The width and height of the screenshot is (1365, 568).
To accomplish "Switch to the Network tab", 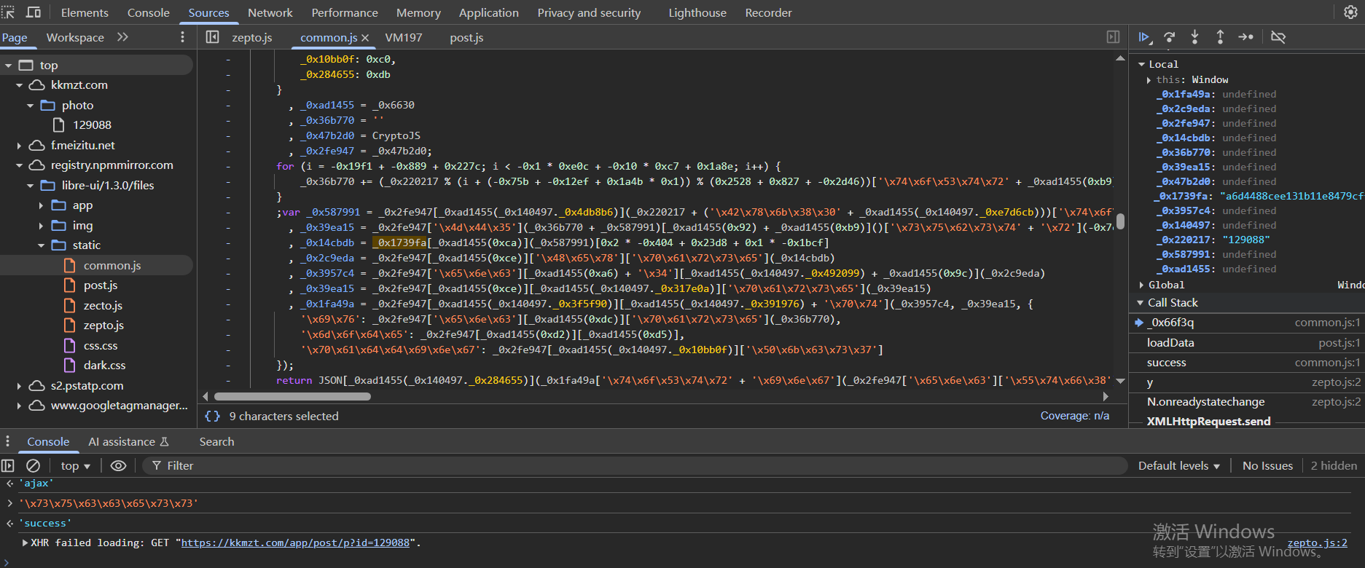I will click(270, 12).
